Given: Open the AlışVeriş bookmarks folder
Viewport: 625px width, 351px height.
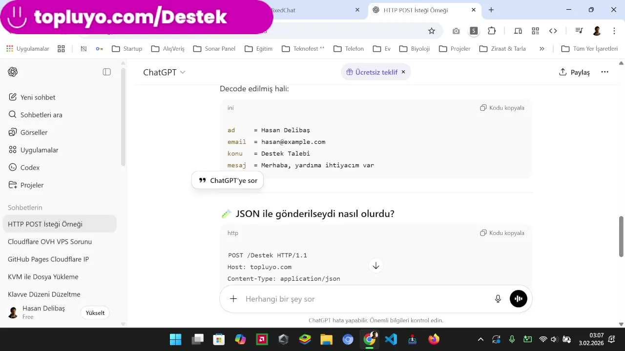Looking at the screenshot, I should [x=168, y=49].
